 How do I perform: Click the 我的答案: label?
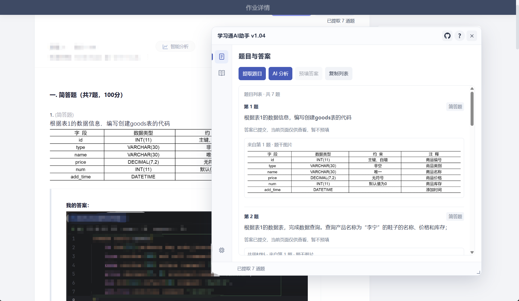(78, 205)
